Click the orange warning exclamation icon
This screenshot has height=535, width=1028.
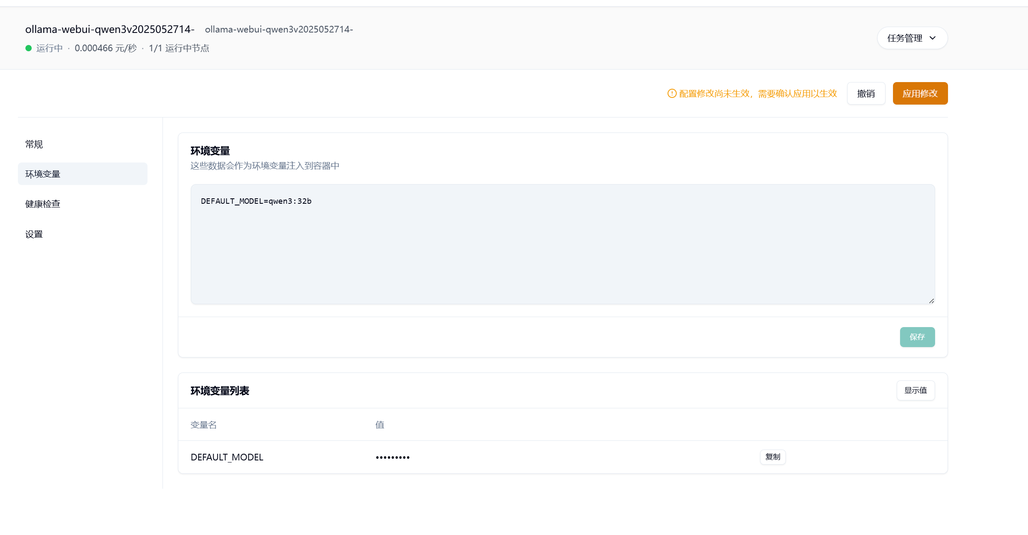[x=671, y=93]
